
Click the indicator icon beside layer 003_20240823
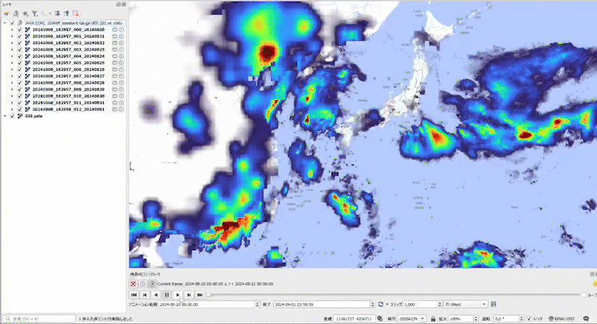(115, 49)
